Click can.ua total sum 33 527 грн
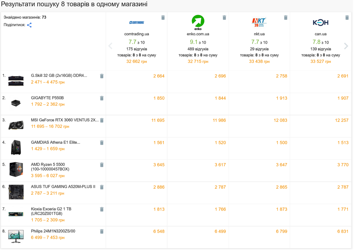The height and width of the screenshot is (250, 354). click(x=321, y=62)
